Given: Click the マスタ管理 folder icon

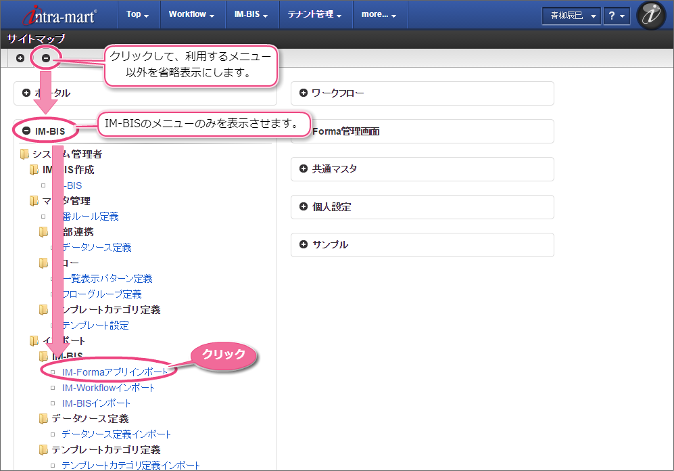Looking at the screenshot, I should tap(34, 200).
